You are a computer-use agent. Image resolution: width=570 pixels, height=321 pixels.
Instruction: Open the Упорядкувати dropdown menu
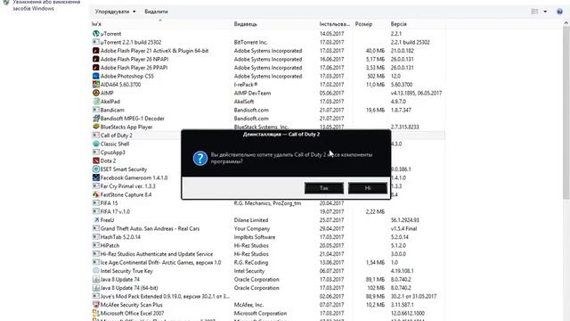pos(115,12)
